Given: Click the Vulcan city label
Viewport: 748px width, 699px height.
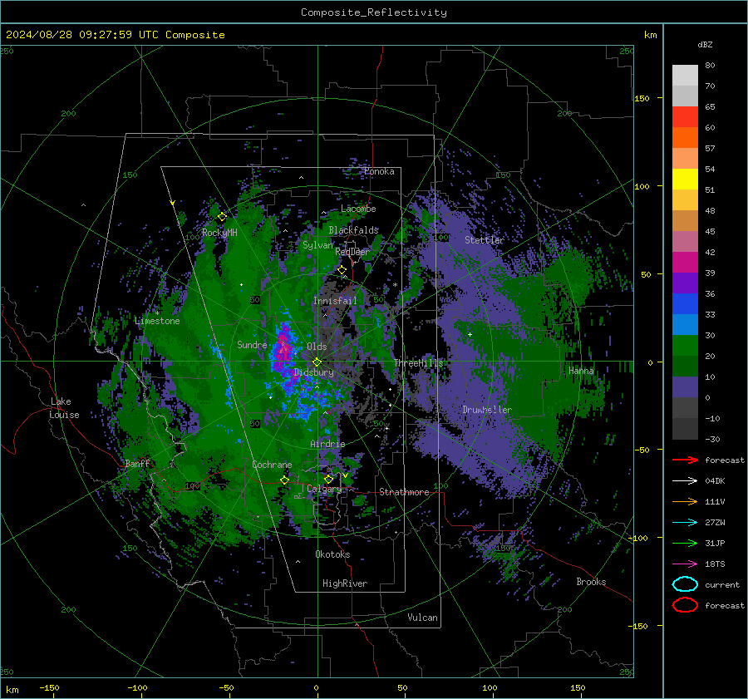Looking at the screenshot, I should point(423,618).
